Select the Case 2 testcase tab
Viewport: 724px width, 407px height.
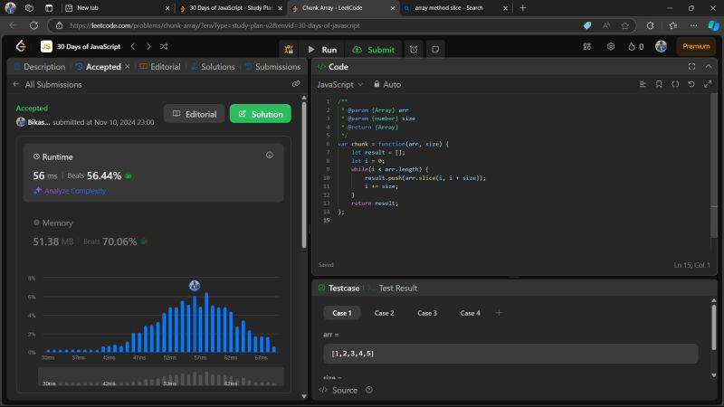(x=385, y=313)
